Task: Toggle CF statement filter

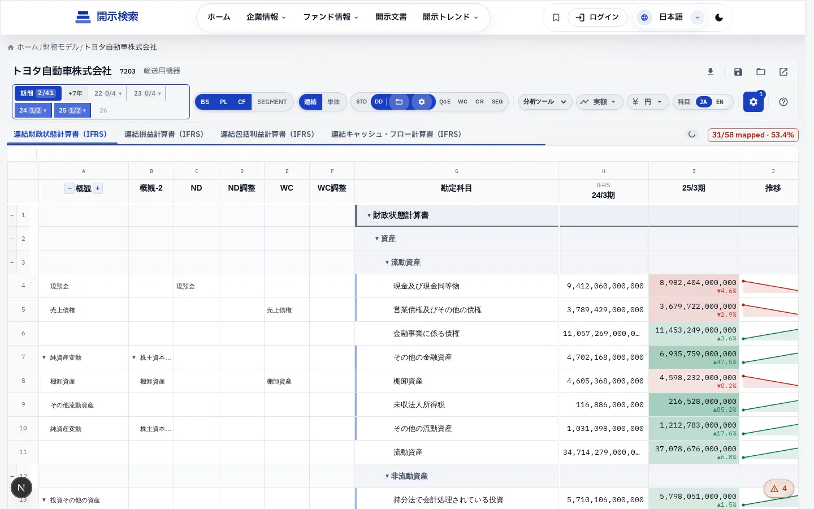Action: tap(242, 102)
